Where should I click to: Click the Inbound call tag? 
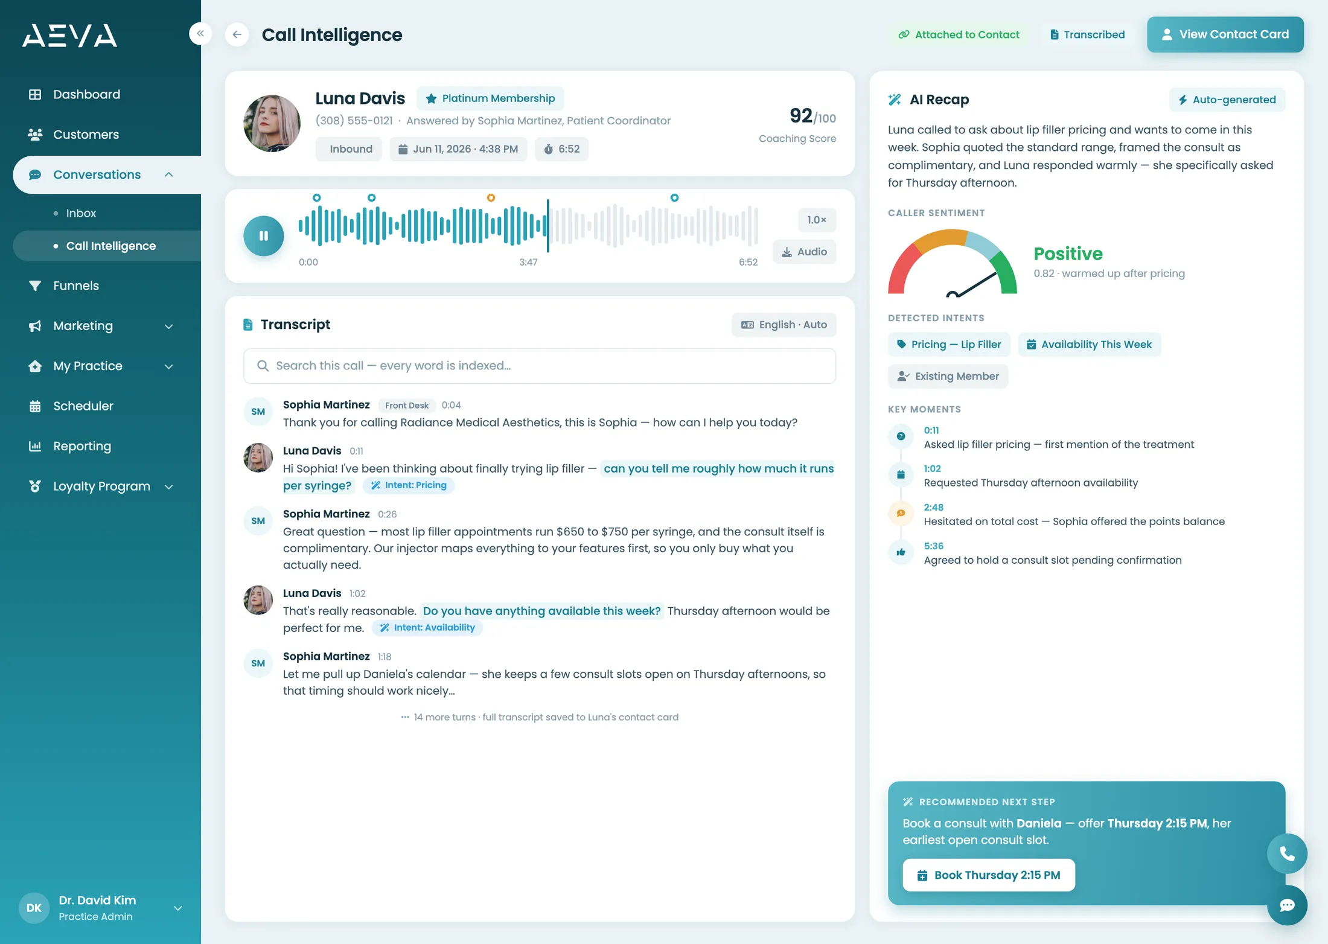[349, 149]
